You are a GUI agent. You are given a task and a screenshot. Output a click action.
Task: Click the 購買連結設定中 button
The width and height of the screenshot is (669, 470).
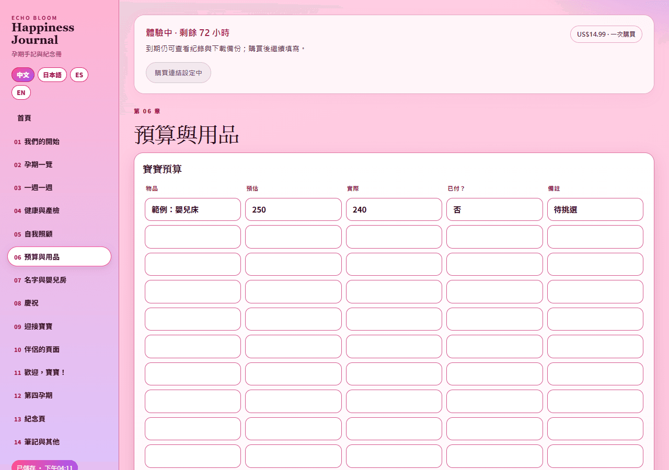(178, 73)
